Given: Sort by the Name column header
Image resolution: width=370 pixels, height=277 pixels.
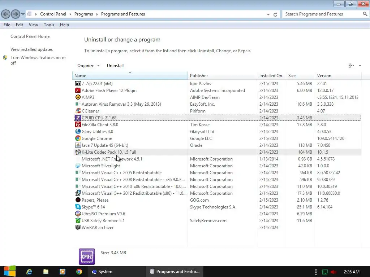Looking at the screenshot, I should [130, 76].
